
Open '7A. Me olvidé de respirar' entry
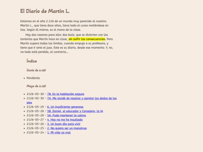pyautogui.click(x=82, y=98)
